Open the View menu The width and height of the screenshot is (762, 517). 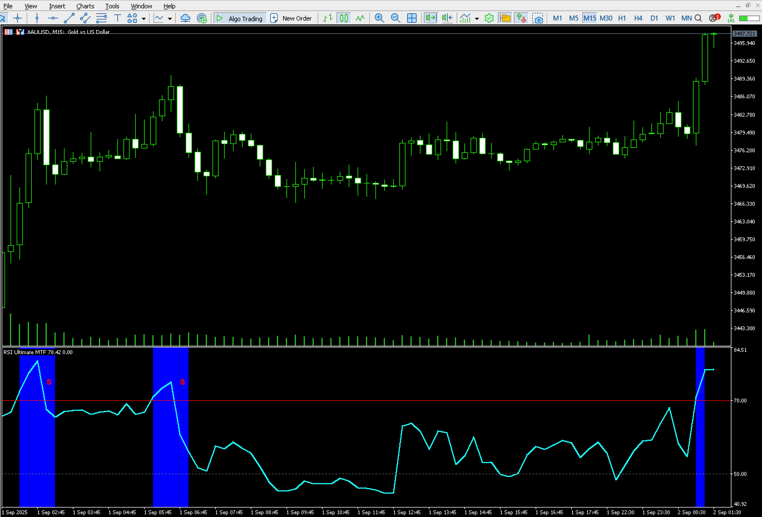[x=31, y=6]
